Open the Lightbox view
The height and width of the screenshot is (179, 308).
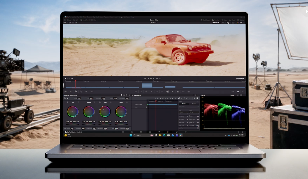point(241,20)
